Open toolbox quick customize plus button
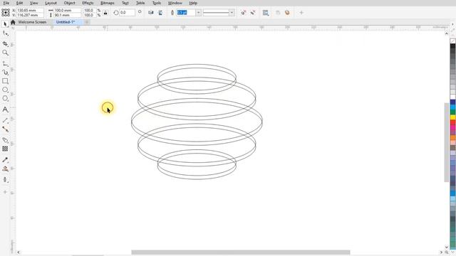This screenshot has width=456, height=256. 5,192
